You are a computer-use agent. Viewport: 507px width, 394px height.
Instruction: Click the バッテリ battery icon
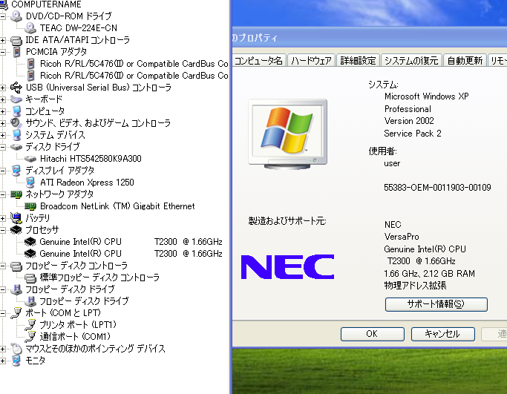(x=16, y=218)
